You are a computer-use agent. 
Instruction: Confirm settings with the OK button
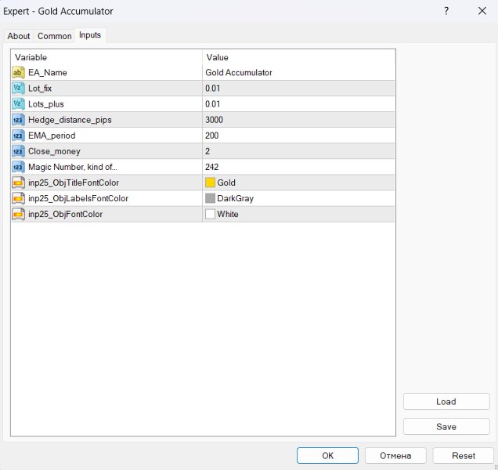327,456
